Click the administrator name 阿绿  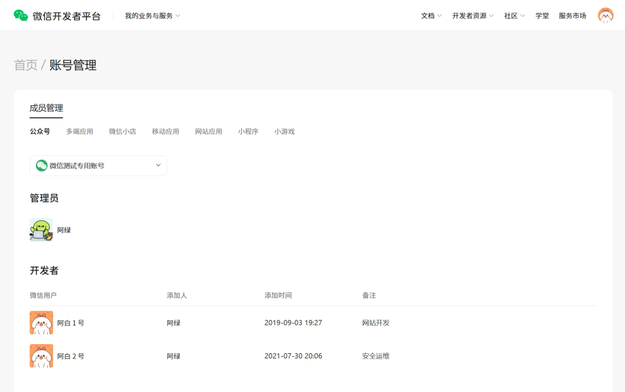[x=64, y=230]
